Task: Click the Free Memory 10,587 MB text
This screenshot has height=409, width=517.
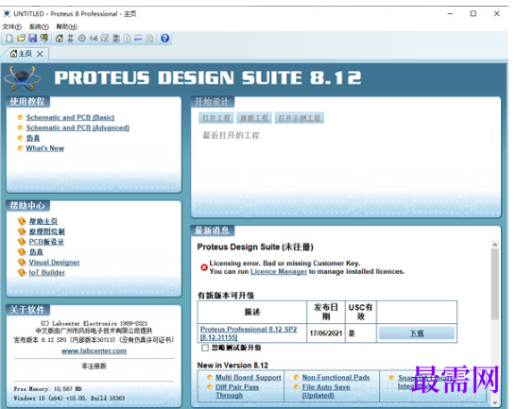Action: coord(48,389)
